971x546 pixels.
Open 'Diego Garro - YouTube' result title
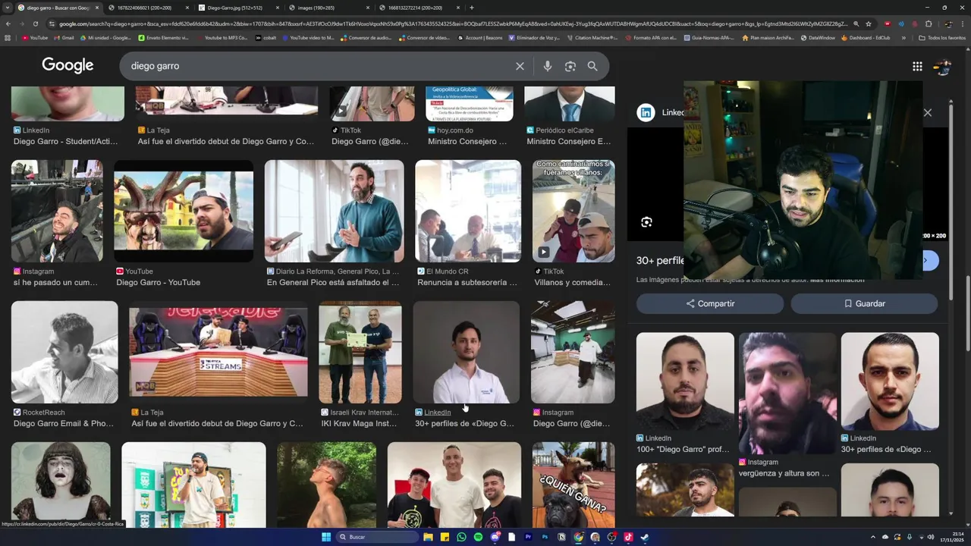tap(158, 282)
